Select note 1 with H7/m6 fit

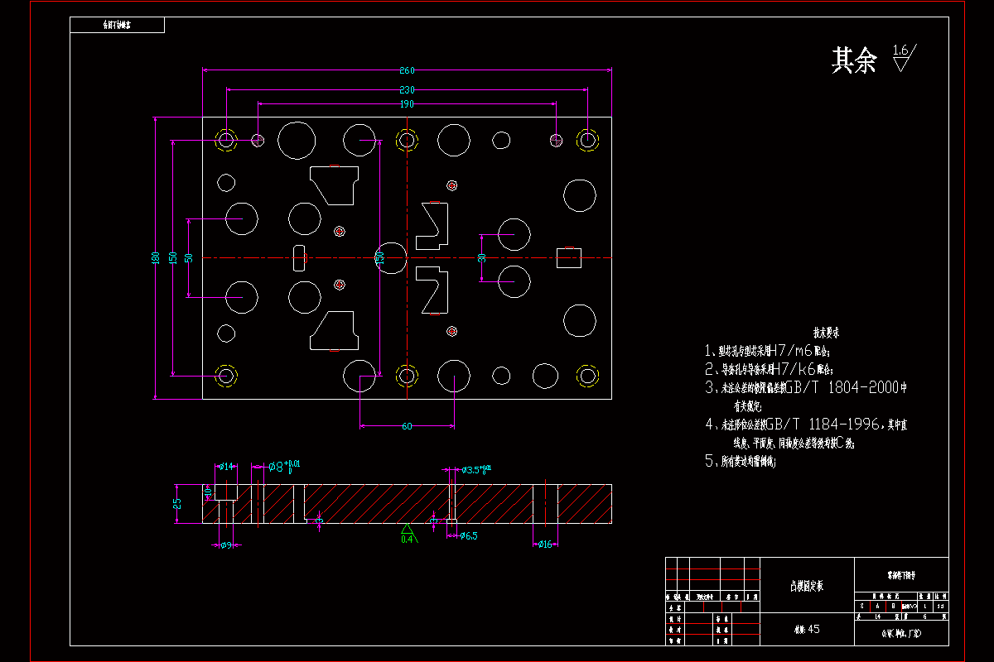coord(769,350)
